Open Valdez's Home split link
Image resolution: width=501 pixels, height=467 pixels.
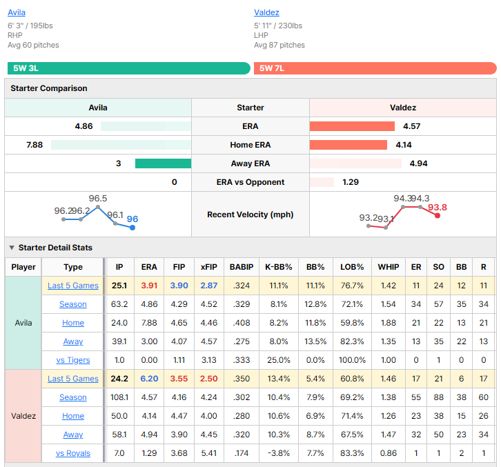[73, 416]
